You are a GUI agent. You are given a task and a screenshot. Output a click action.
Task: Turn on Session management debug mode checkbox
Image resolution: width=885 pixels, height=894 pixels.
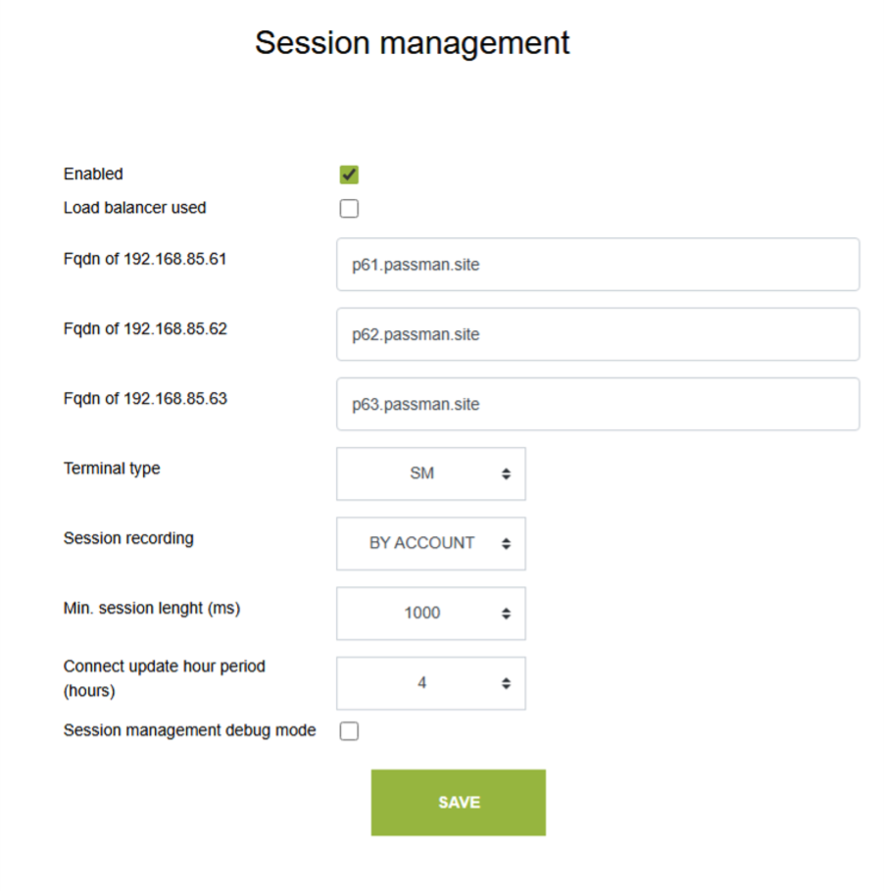coord(349,730)
